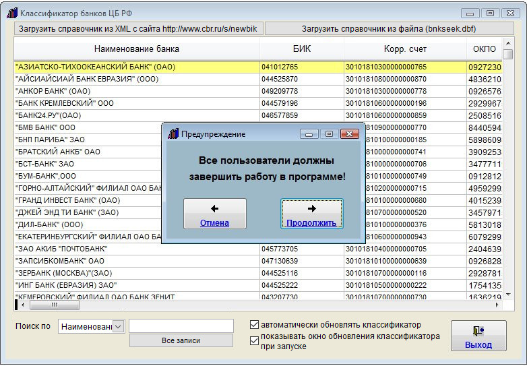Viewport: 527px width, 366px height.
Task: Click the Предупреждение dialog title icon
Action: click(173, 134)
